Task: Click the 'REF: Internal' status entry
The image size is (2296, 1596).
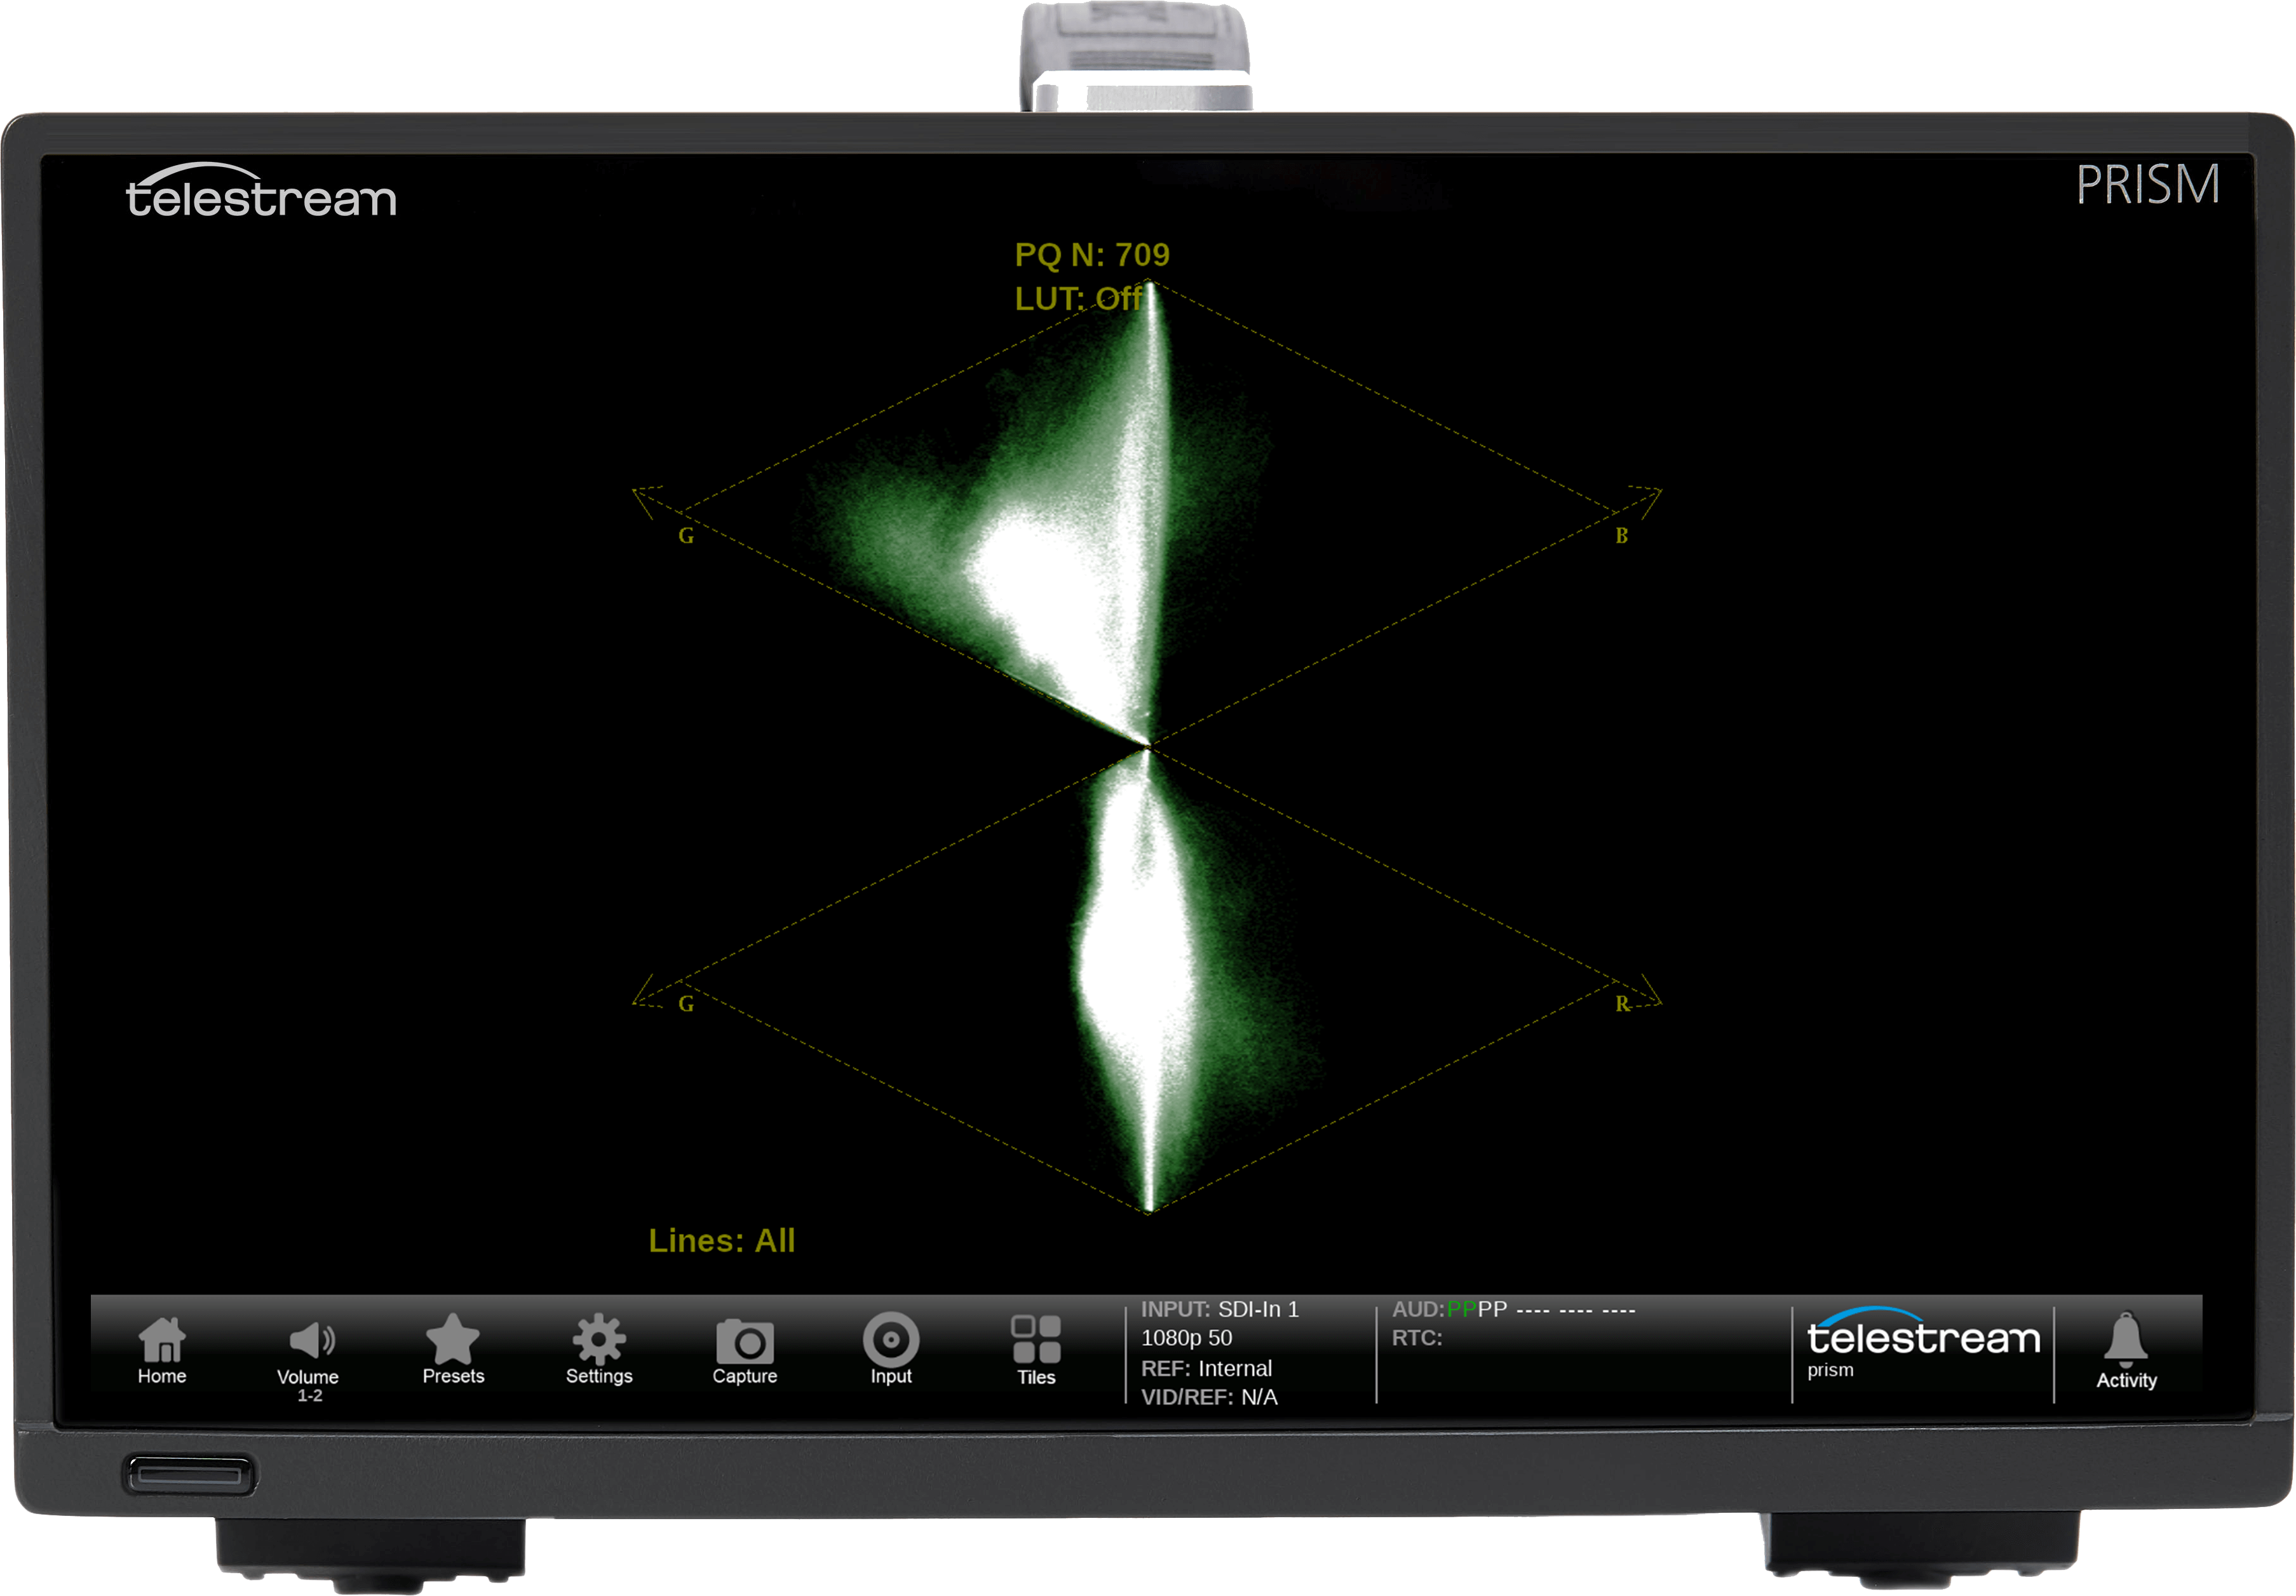Action: click(x=1207, y=1368)
